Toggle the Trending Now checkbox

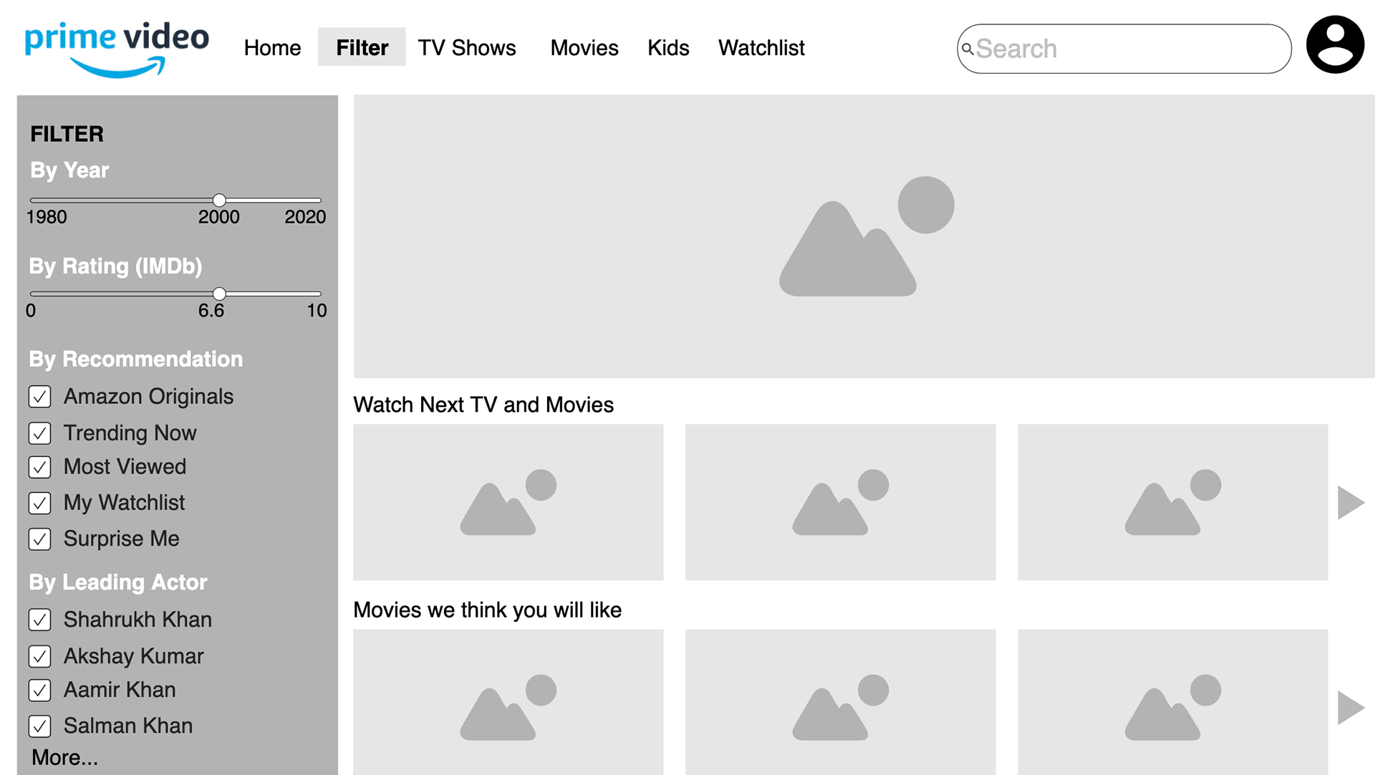pyautogui.click(x=40, y=433)
